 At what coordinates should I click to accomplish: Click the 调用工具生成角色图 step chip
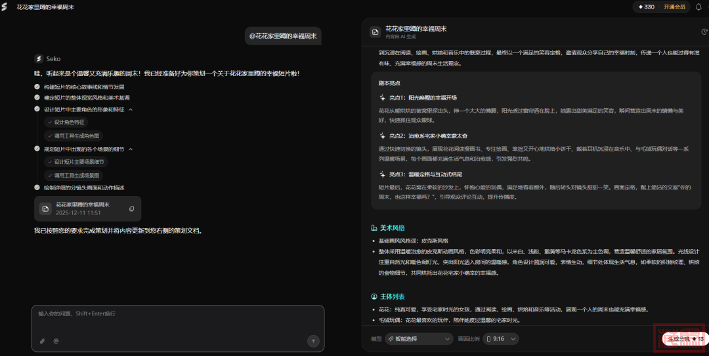point(74,136)
